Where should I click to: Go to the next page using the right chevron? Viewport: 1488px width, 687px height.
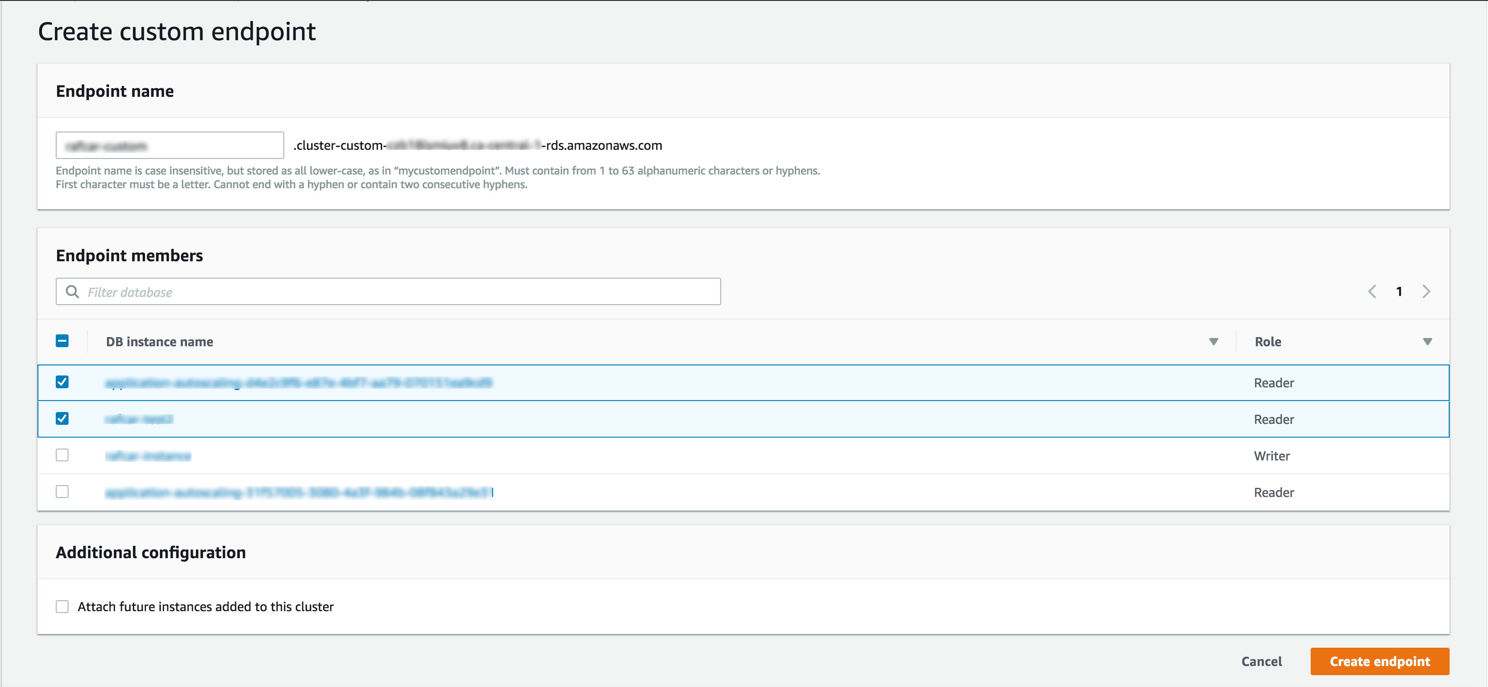1426,291
